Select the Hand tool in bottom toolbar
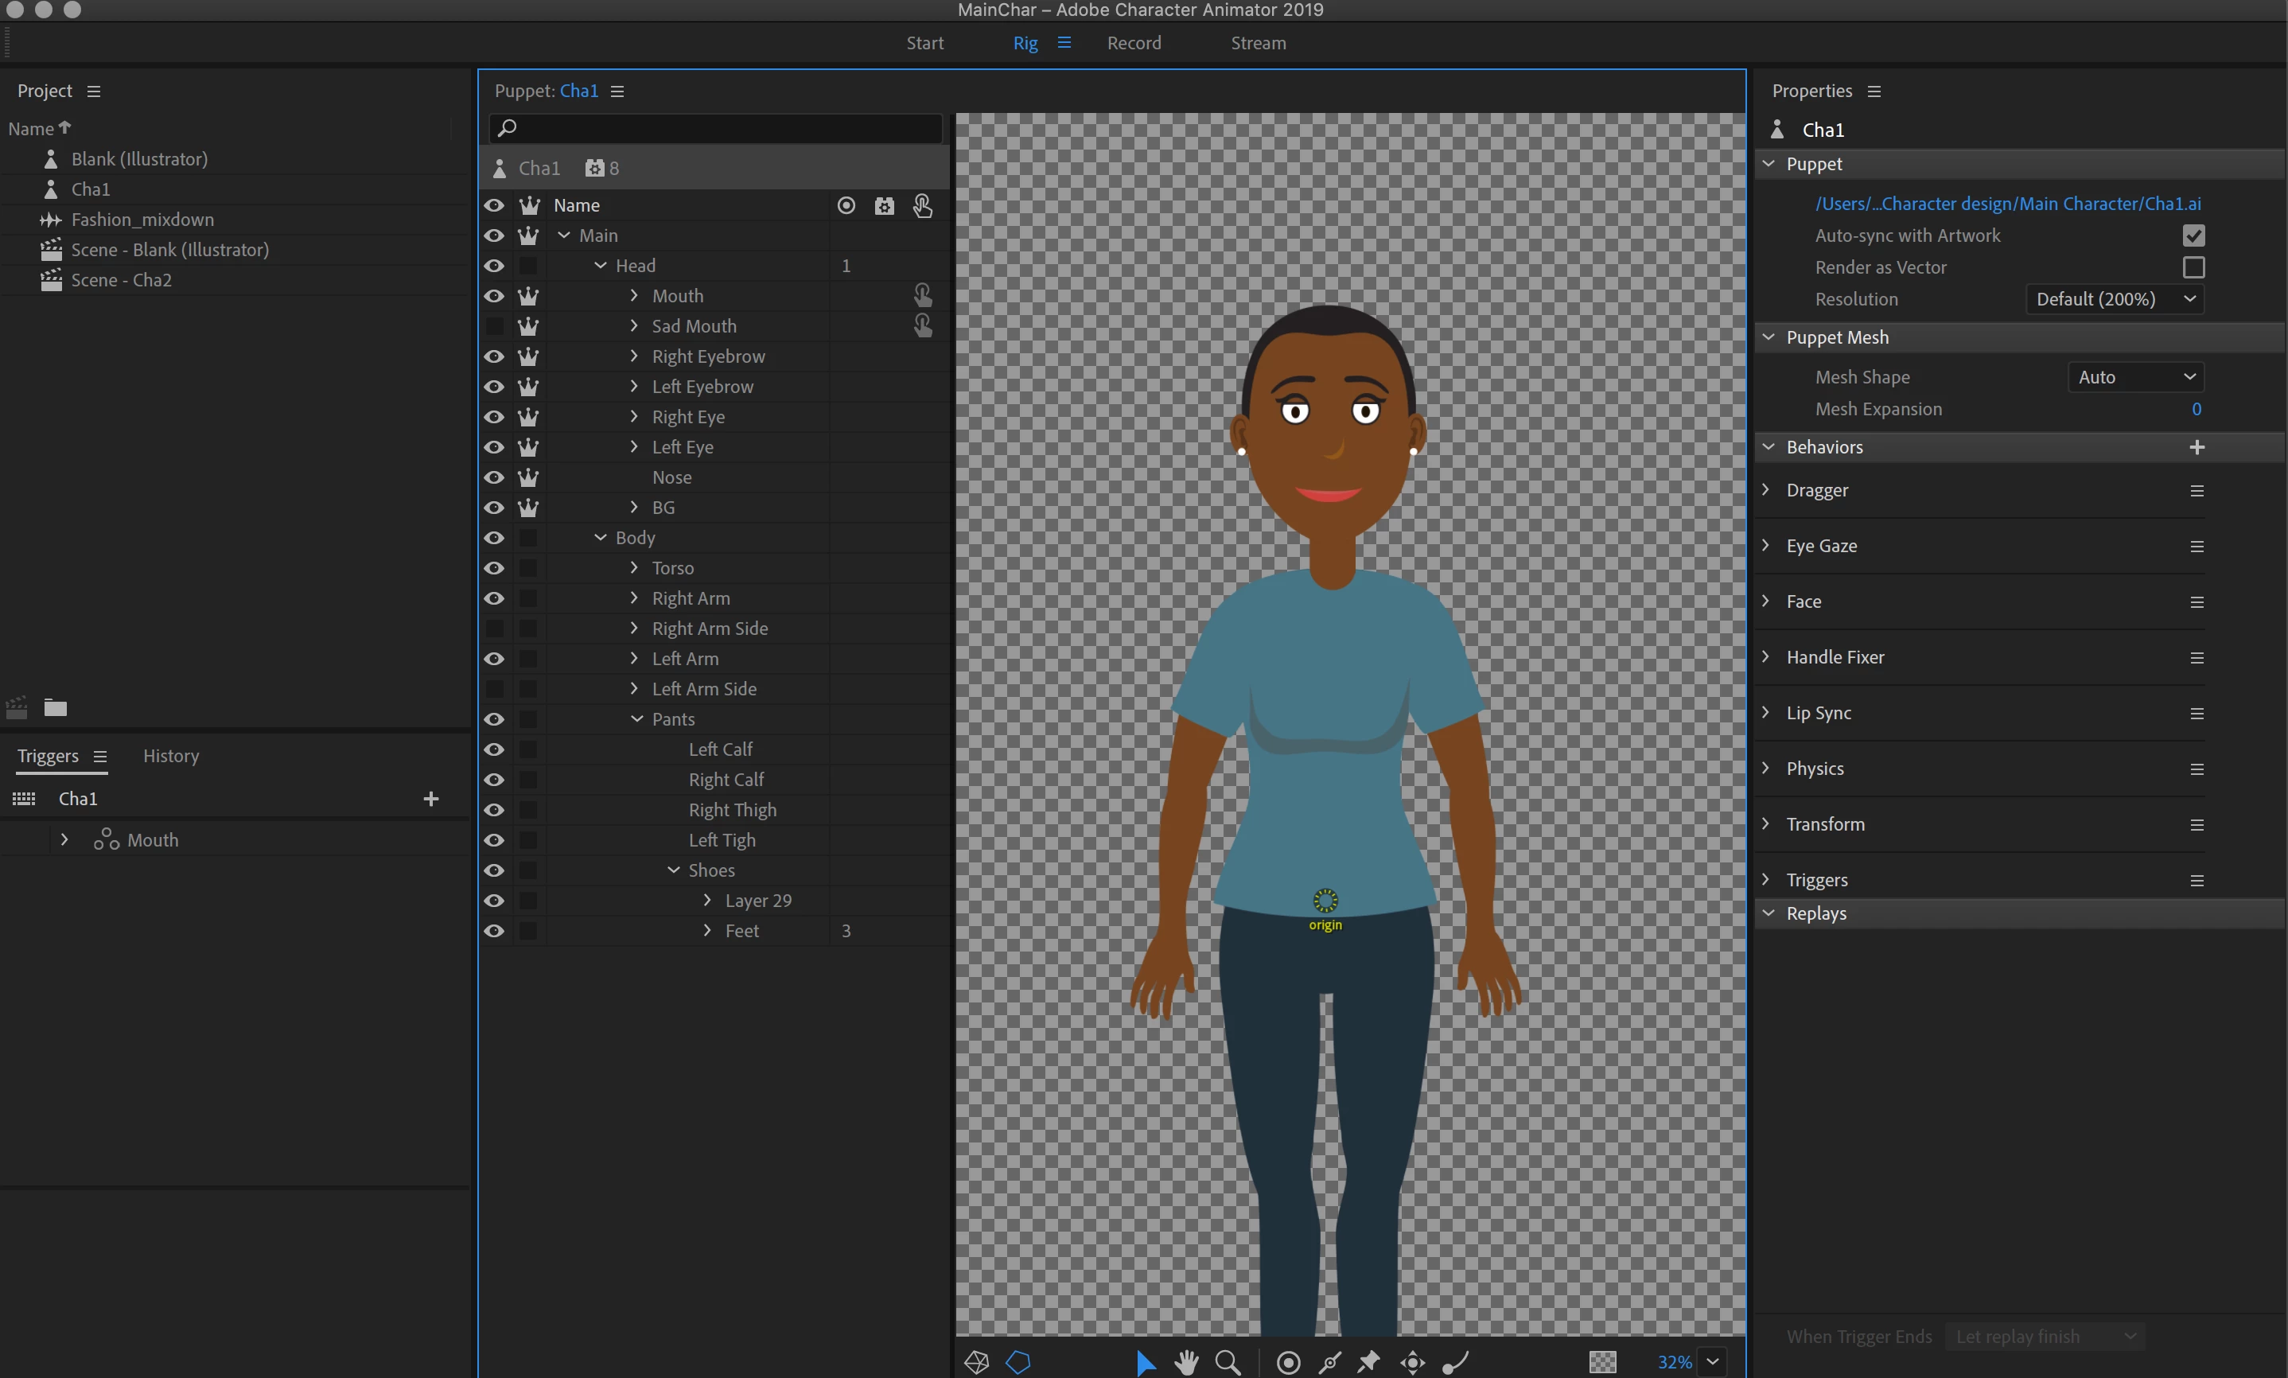Screen dimensions: 2288x1378 pos(1185,1362)
